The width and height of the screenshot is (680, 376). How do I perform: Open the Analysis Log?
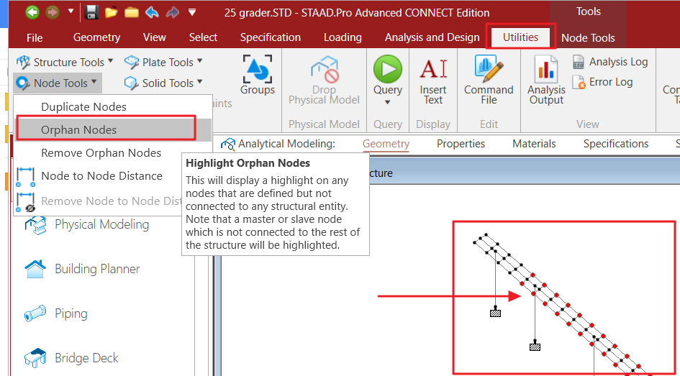pos(609,62)
